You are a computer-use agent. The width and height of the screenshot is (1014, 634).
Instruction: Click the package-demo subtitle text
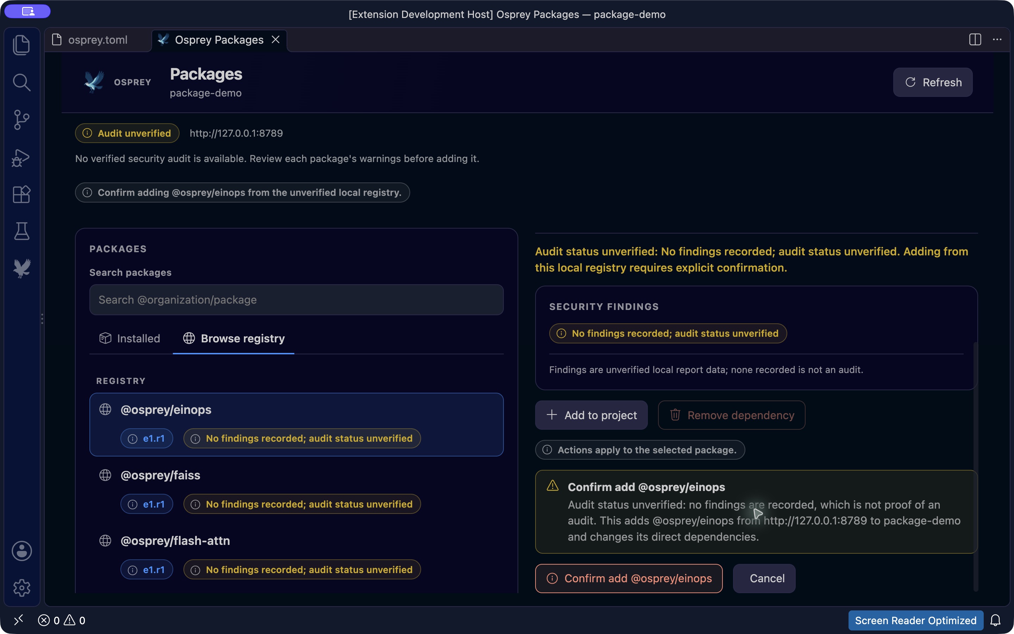[x=205, y=93]
